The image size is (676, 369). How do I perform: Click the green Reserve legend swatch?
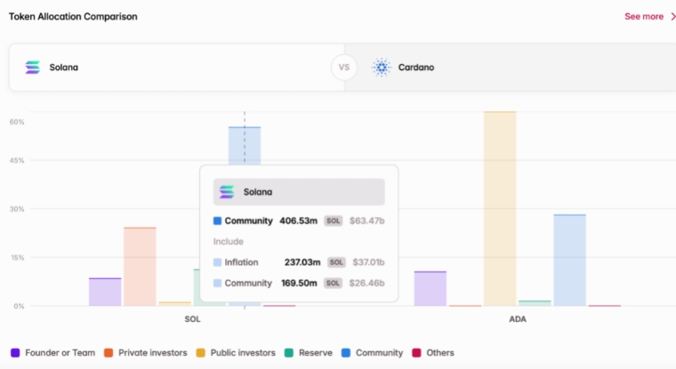[x=289, y=353]
